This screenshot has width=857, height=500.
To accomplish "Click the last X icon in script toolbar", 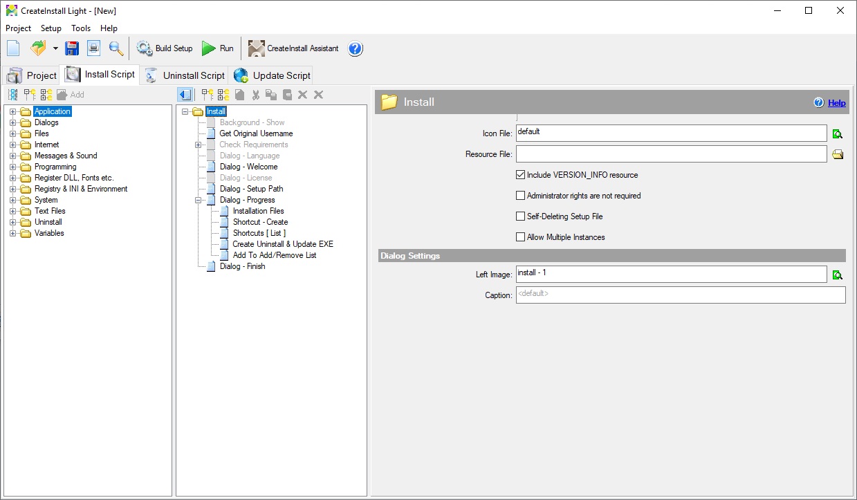I will tap(319, 95).
